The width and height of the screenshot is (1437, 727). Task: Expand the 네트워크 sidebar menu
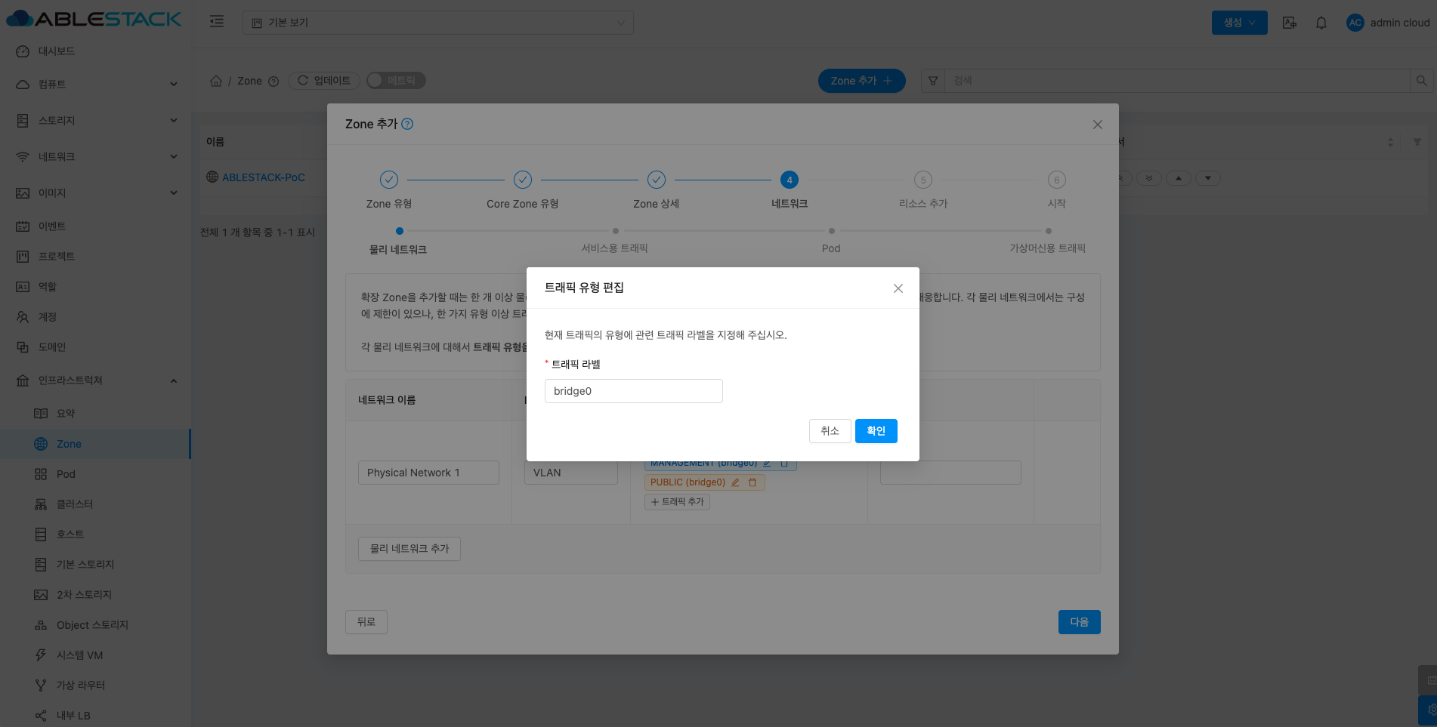(x=95, y=157)
